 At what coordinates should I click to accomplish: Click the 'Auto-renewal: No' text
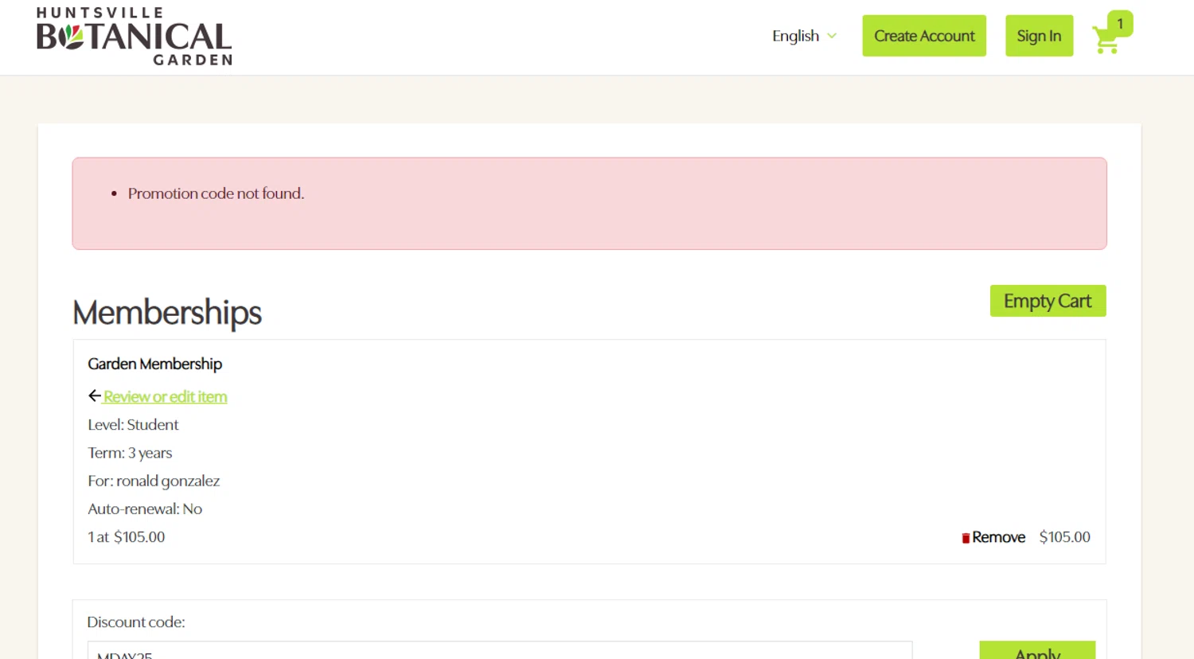(145, 509)
